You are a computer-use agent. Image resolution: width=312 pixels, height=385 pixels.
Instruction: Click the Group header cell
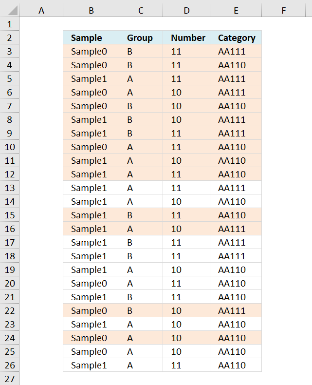[141, 38]
